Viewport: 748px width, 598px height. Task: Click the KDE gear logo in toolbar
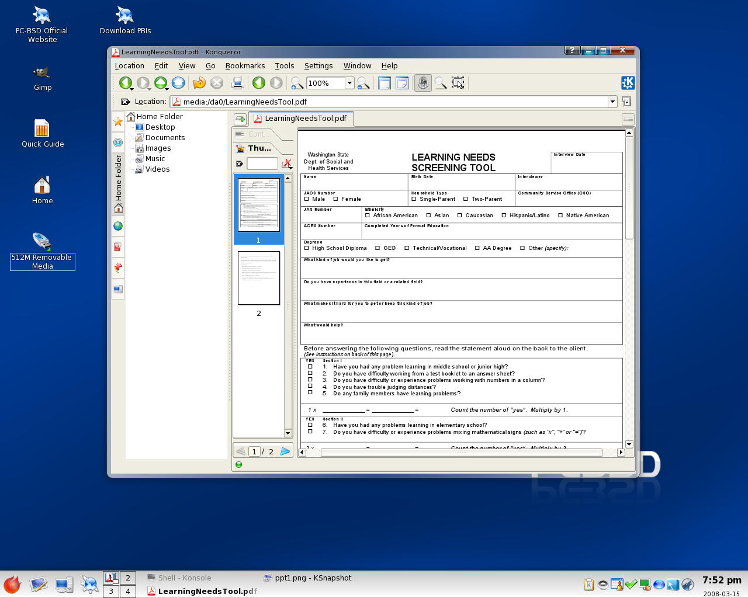[x=628, y=83]
